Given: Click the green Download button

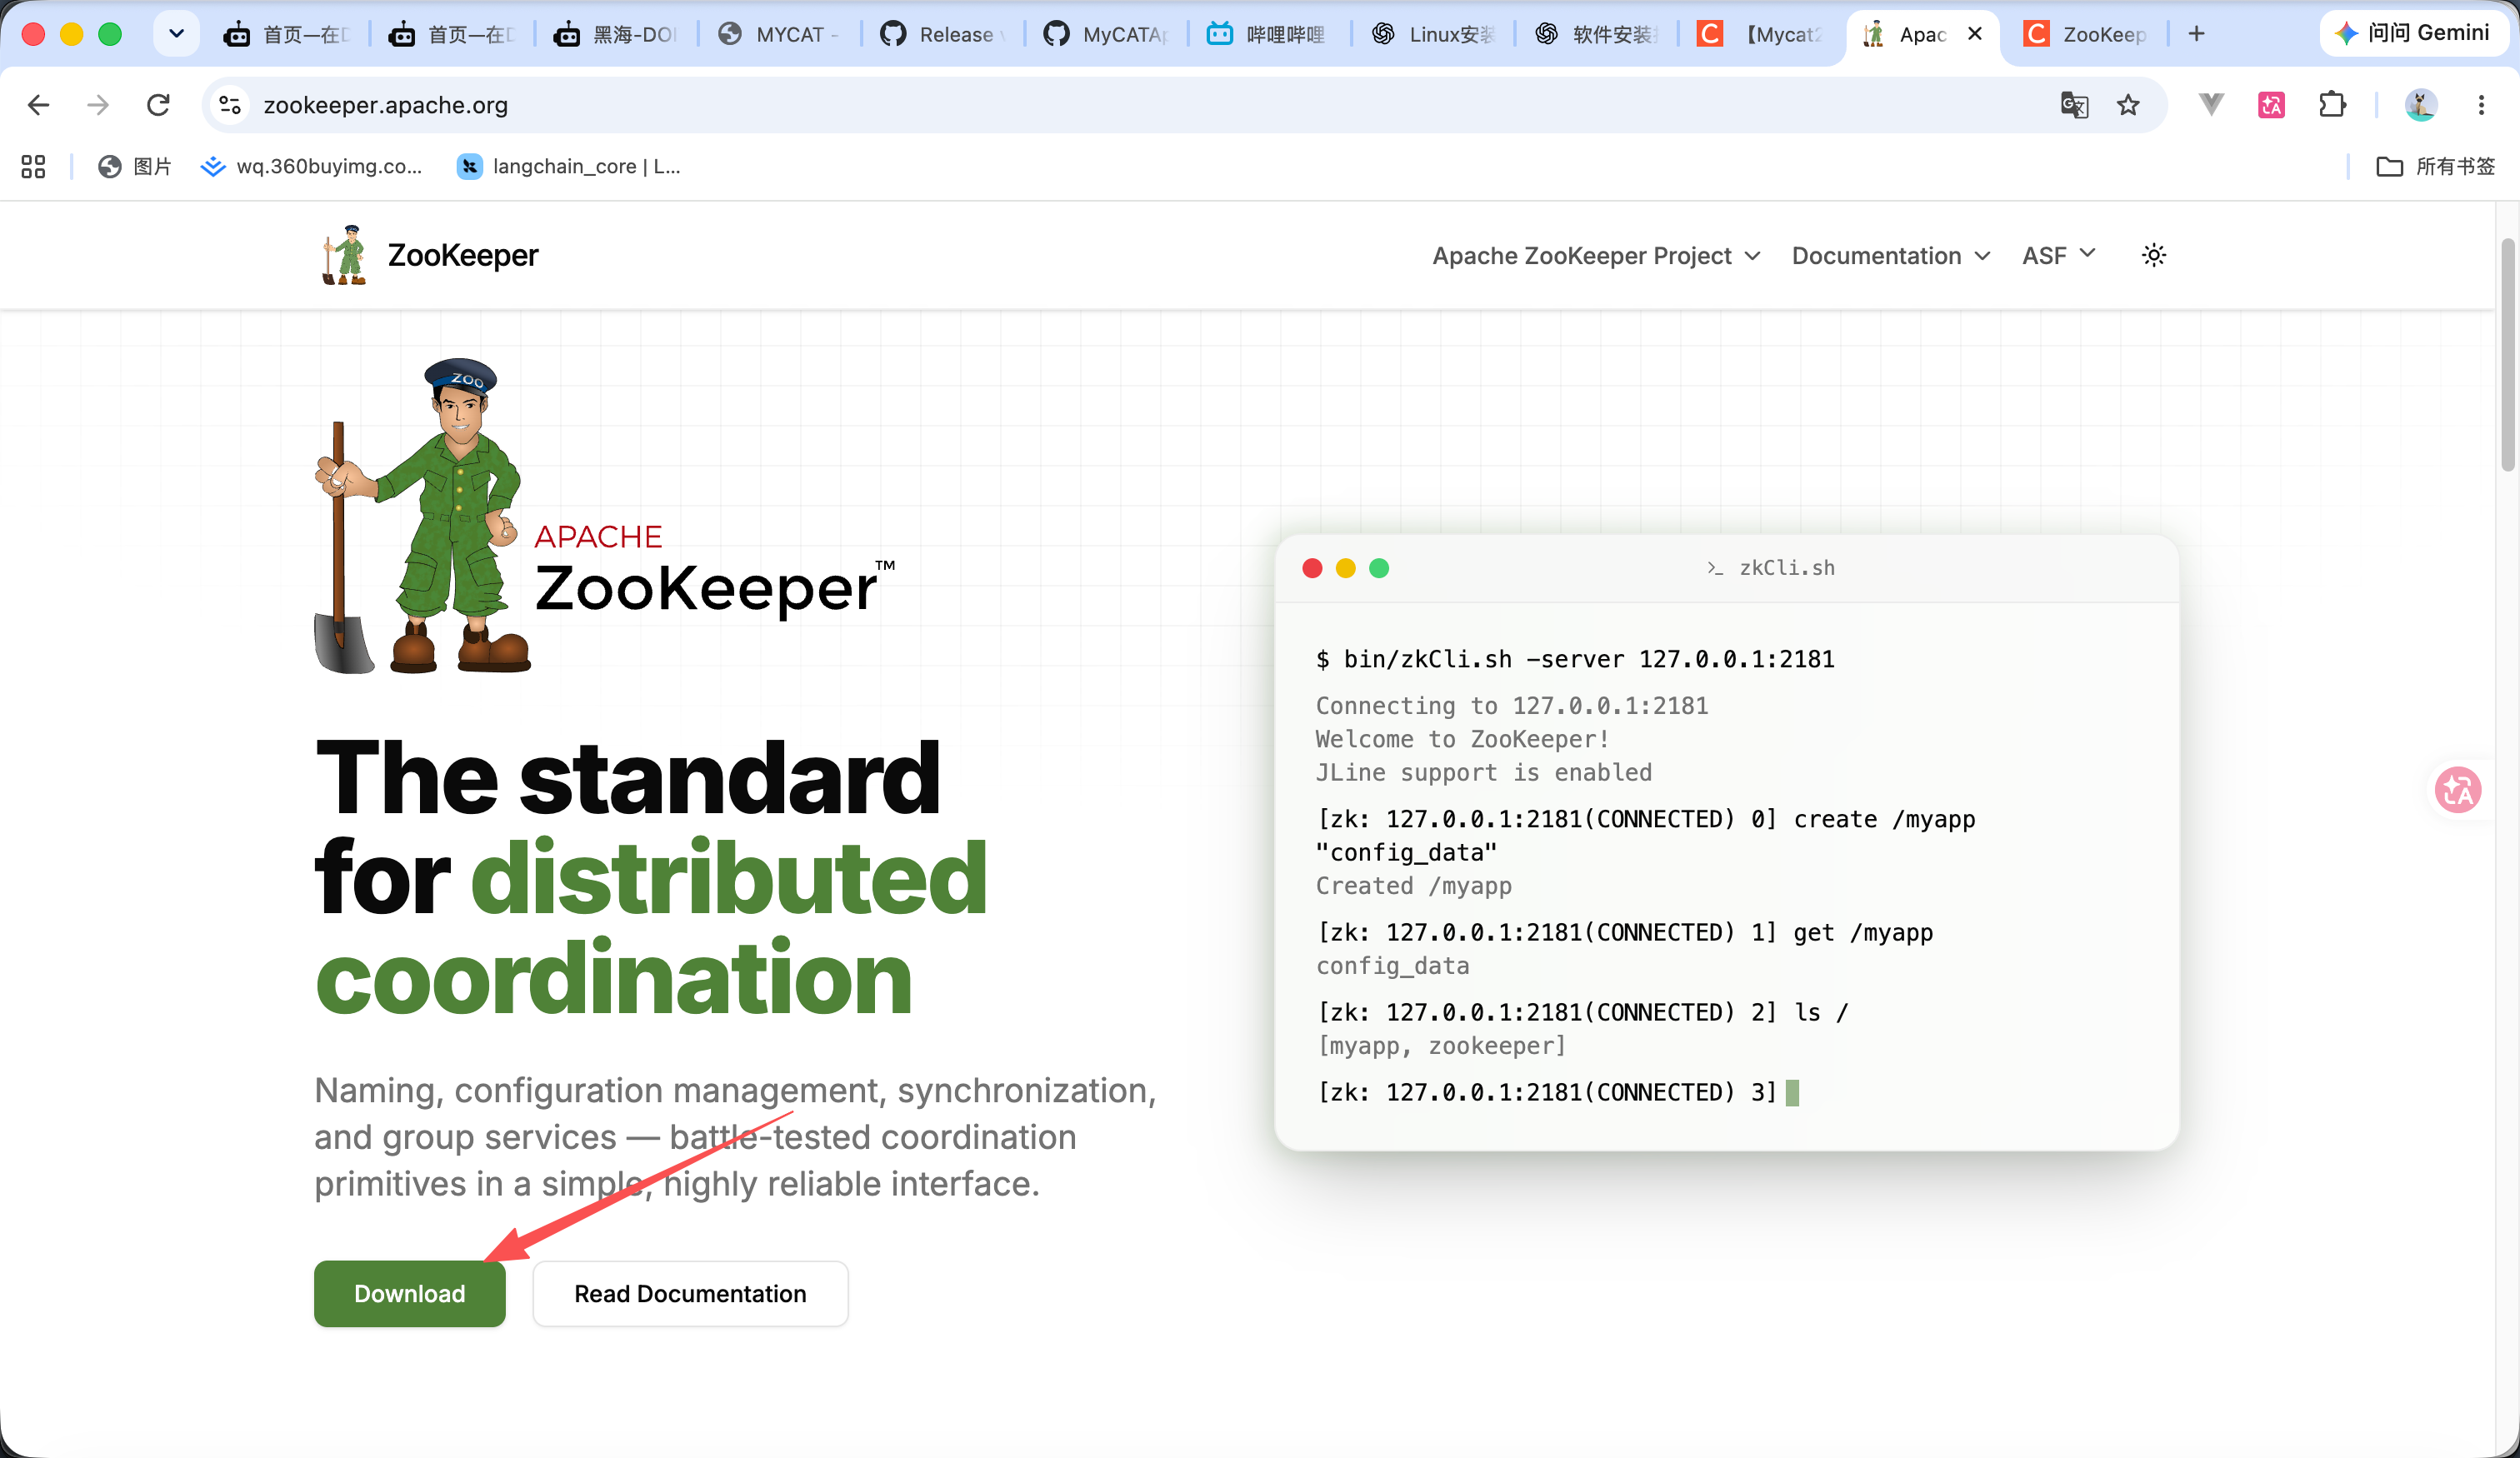Looking at the screenshot, I should (409, 1293).
